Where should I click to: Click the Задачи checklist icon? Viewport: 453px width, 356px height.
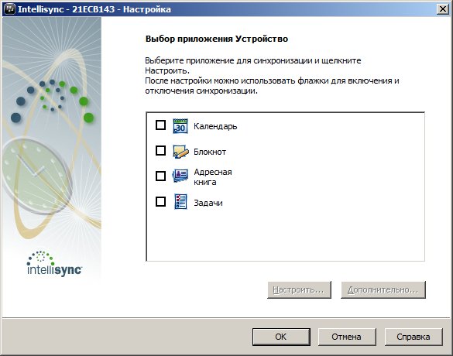coord(180,201)
